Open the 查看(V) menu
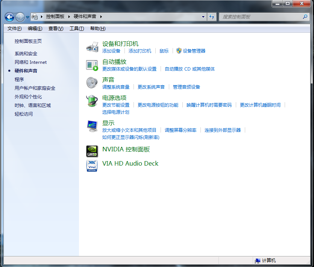Screen dimensions: 314x267 56,29
